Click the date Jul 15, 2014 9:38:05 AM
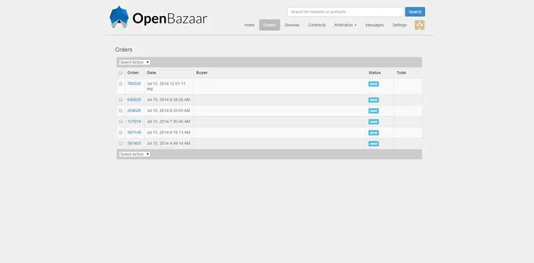Viewport: 534px width, 263px height. (x=168, y=100)
